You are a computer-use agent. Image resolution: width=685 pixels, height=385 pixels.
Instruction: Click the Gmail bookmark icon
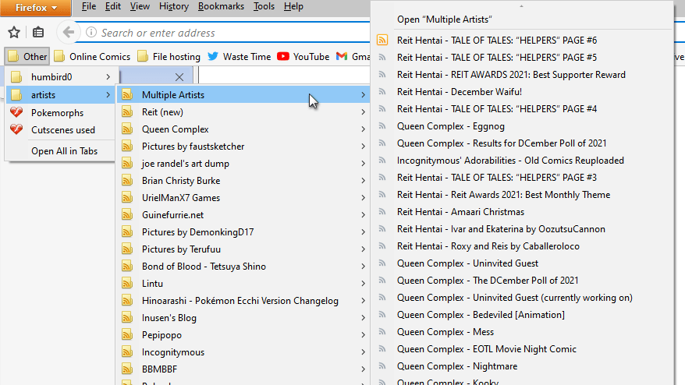point(342,56)
